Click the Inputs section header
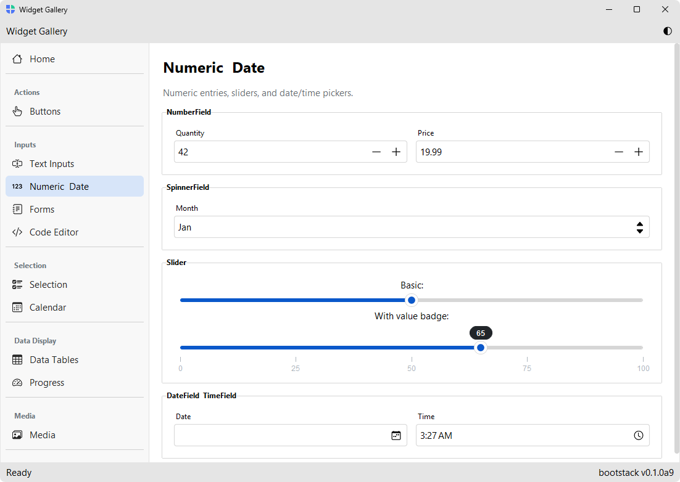Viewport: 680px width, 482px height. (25, 145)
